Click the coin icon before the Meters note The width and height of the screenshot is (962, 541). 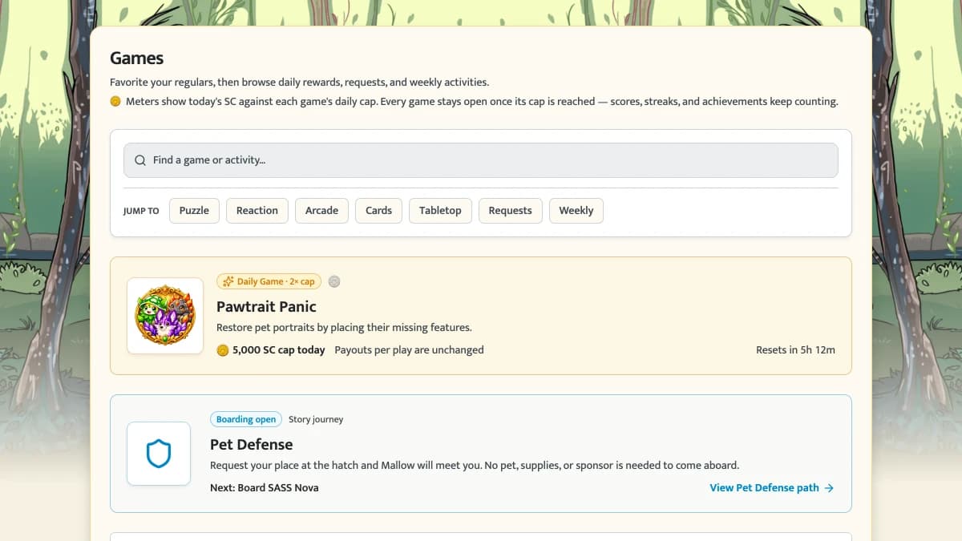point(115,102)
